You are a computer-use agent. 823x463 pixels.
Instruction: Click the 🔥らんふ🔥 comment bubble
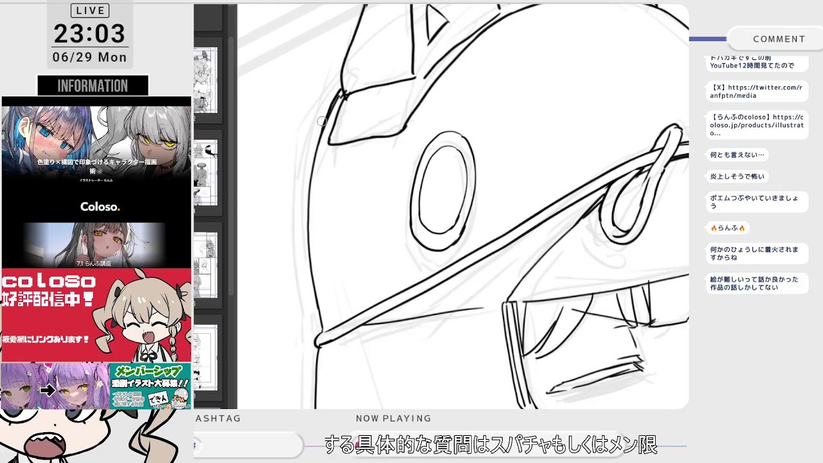tap(728, 228)
